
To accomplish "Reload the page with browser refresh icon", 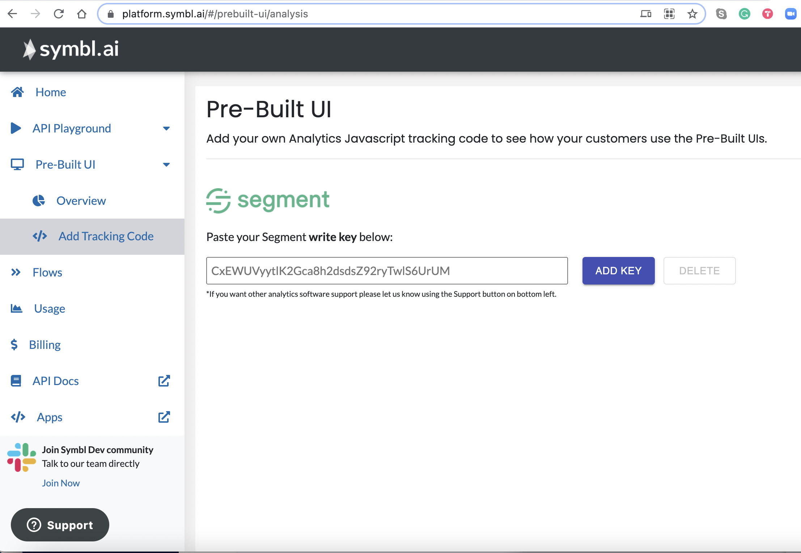I will click(x=59, y=14).
